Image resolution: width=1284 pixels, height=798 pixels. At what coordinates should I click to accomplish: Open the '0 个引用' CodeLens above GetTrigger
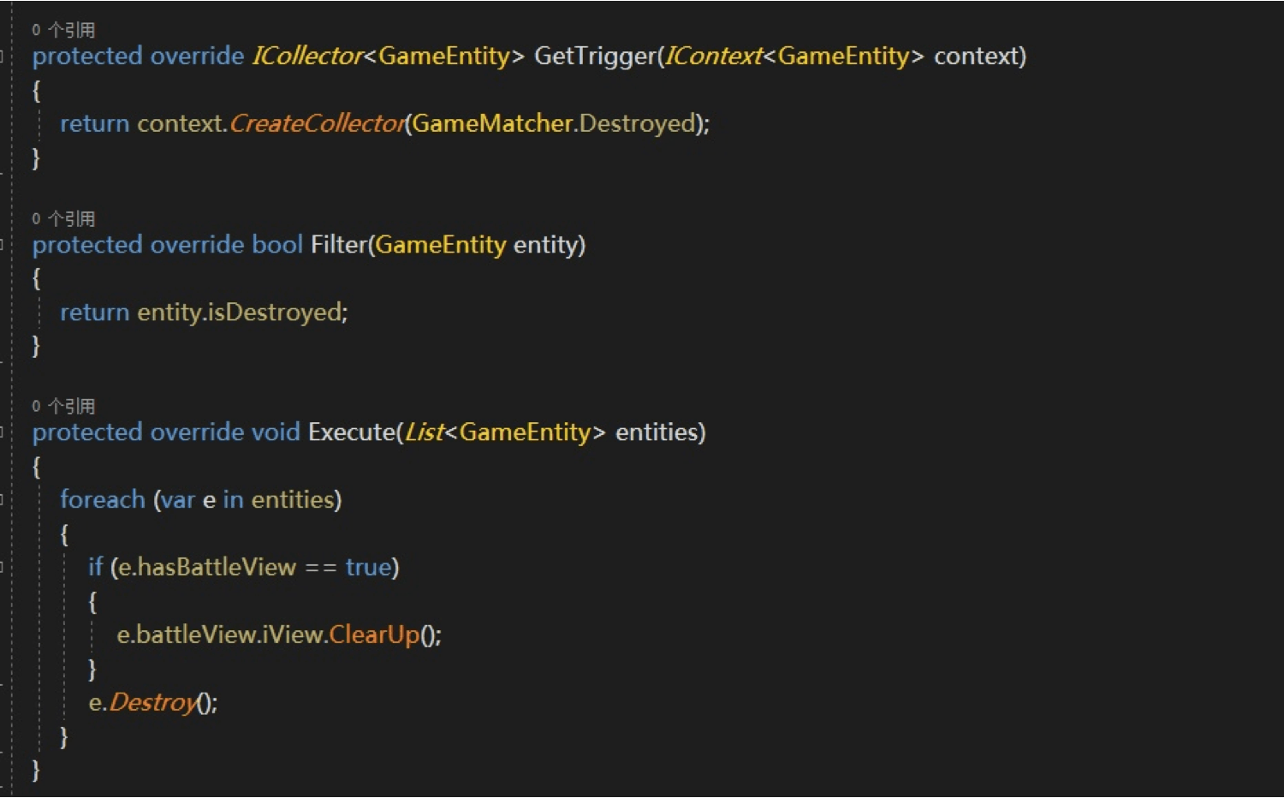click(63, 30)
